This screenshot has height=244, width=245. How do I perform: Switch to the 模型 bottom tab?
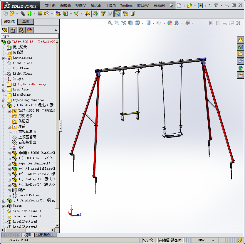pos(28,235)
